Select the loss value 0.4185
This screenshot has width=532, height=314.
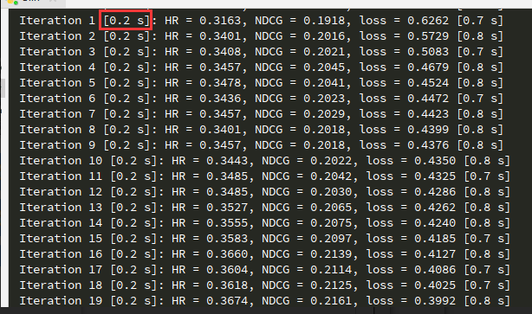[x=435, y=239]
